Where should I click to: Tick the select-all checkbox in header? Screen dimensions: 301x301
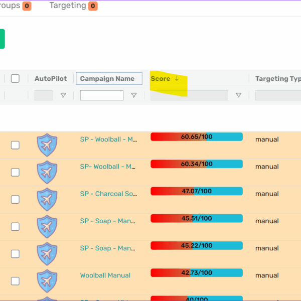pyautogui.click(x=15, y=79)
